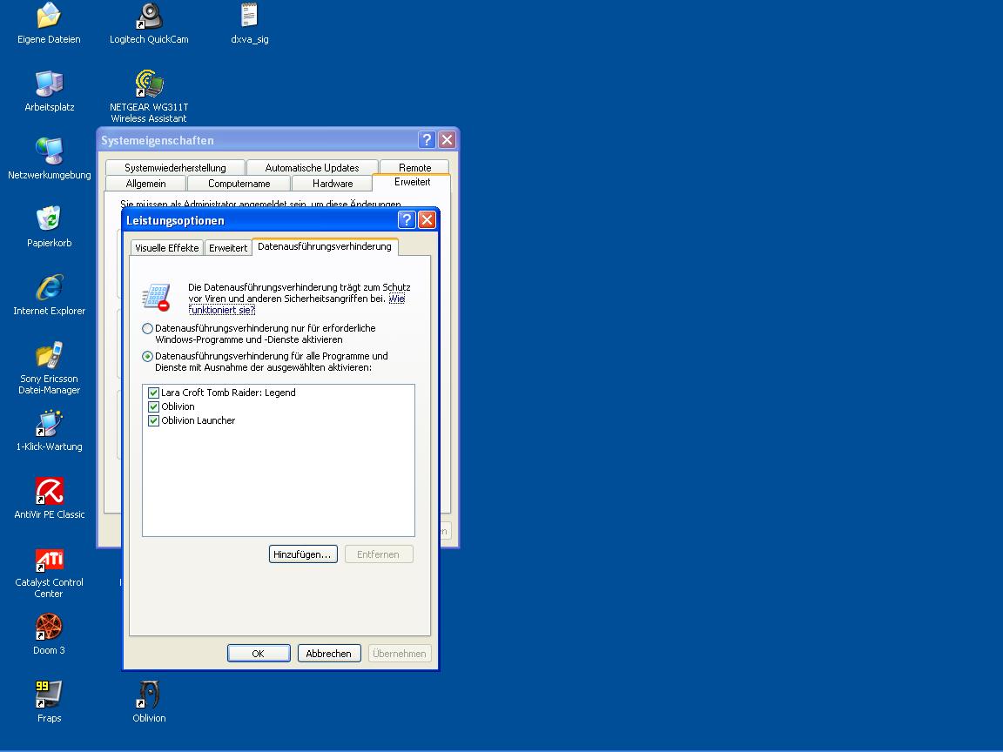Click the Hinzufügen... button

click(303, 554)
